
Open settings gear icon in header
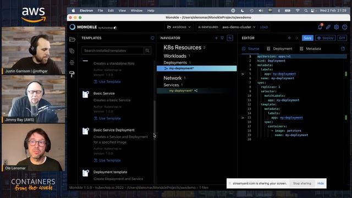[x=336, y=27]
